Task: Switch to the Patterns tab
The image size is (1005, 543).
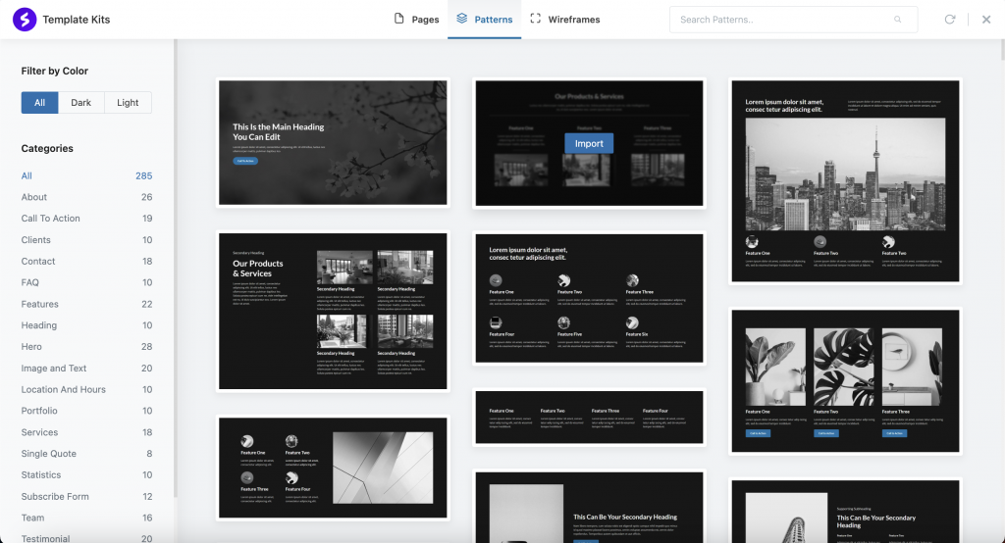Action: [x=485, y=20]
